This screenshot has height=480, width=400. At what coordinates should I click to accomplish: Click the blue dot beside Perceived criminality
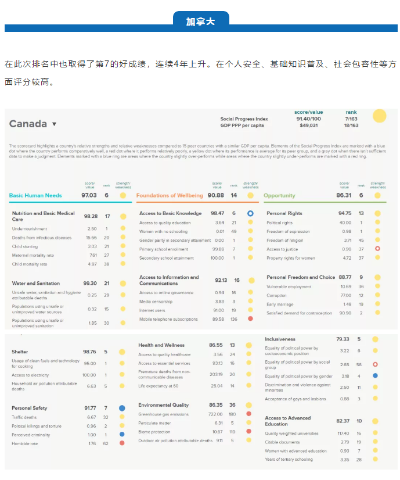coord(122,434)
